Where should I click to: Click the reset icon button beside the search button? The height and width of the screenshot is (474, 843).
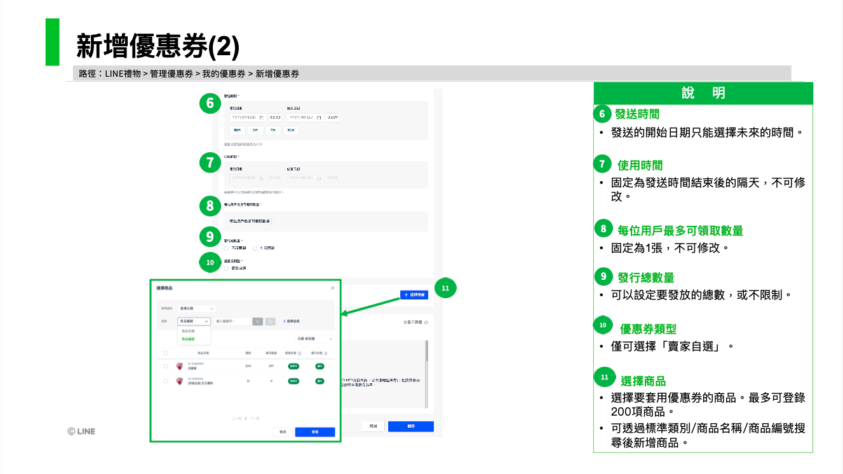(x=271, y=321)
